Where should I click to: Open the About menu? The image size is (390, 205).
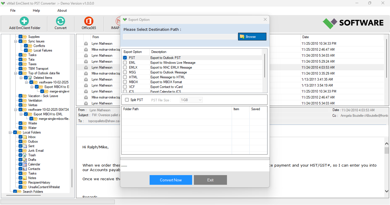click(62, 11)
